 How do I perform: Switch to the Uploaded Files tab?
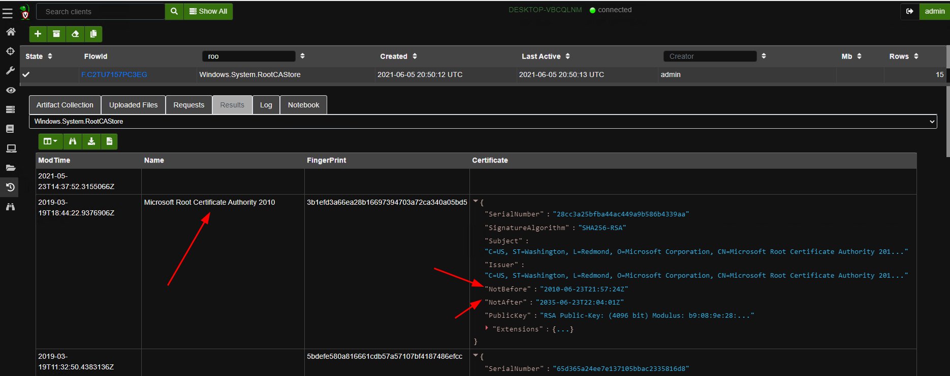pyautogui.click(x=133, y=105)
